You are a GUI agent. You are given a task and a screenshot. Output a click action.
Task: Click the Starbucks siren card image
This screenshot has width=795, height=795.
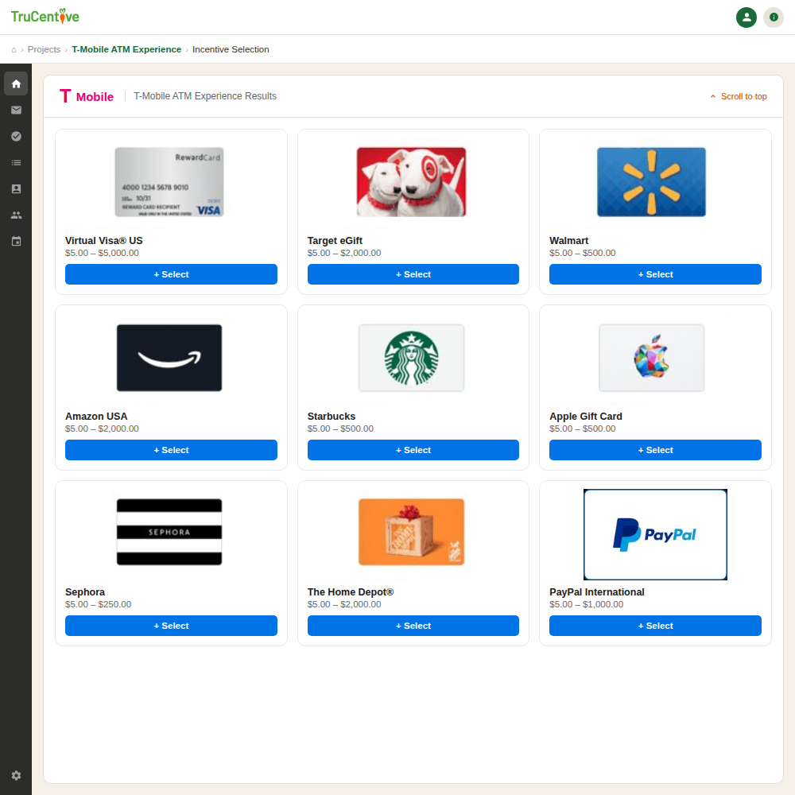[411, 358]
